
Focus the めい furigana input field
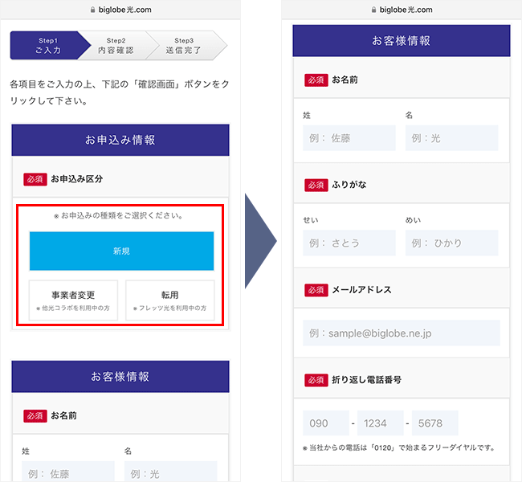tap(452, 243)
